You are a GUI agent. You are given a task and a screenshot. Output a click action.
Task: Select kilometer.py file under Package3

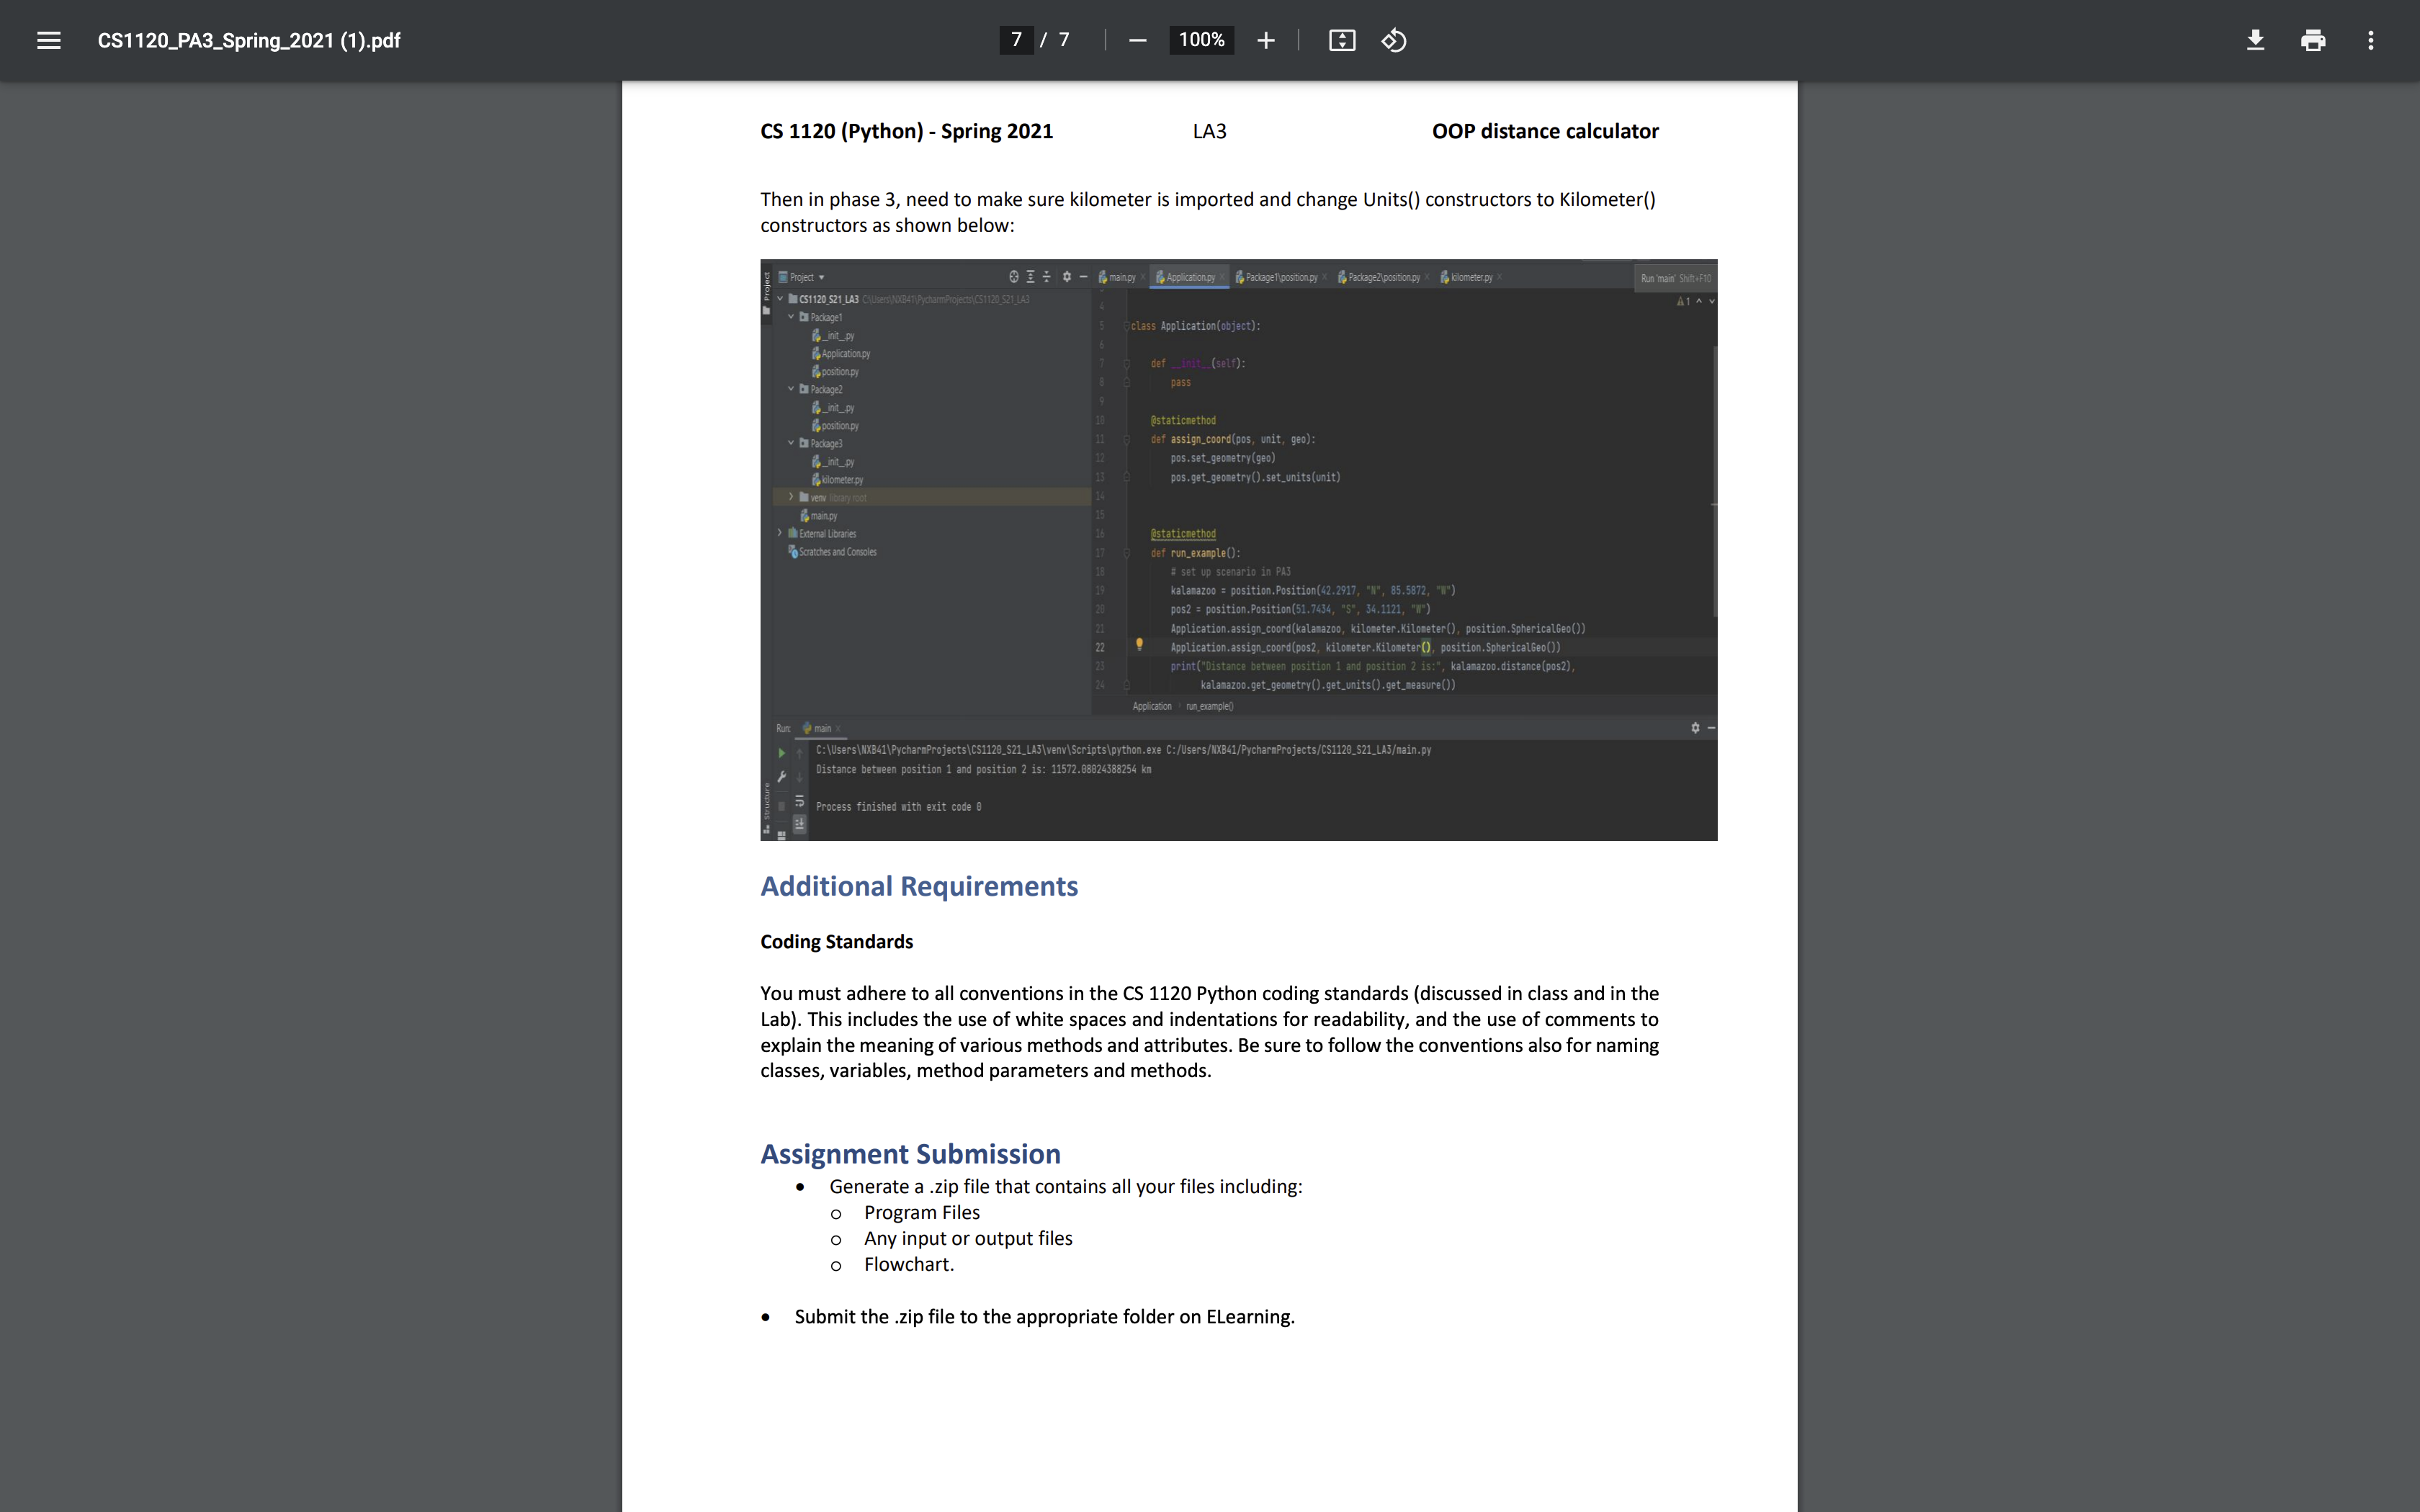[x=841, y=480]
